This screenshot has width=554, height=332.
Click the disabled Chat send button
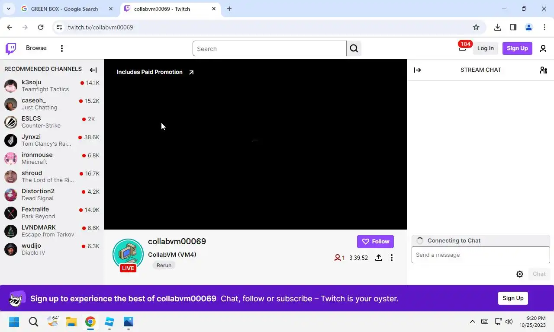(x=539, y=274)
